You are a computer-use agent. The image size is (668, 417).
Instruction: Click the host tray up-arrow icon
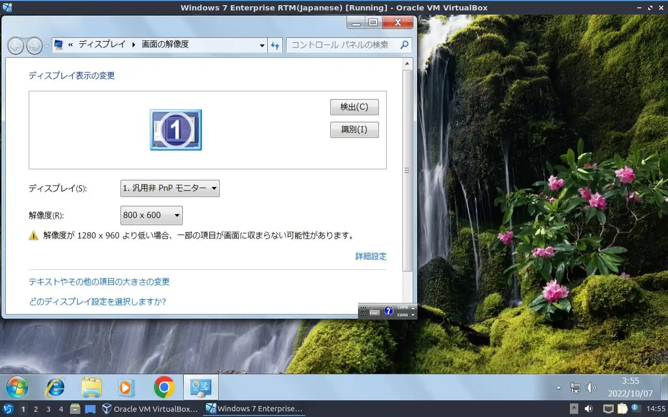pyautogui.click(x=574, y=409)
